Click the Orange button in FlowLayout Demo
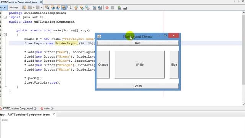Viewport: 245px width, 138px height. coord(103,64)
